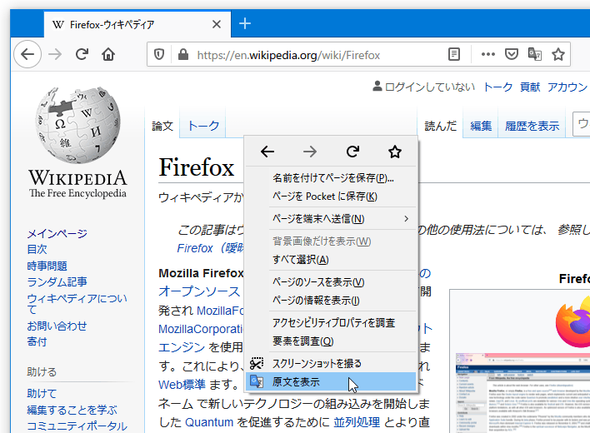Switch to the Firefox-ウィキペディア browser tab

point(137,24)
